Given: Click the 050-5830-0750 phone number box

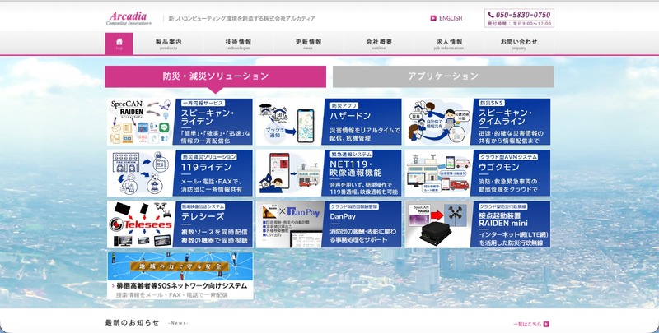Looking at the screenshot, I should [519, 18].
